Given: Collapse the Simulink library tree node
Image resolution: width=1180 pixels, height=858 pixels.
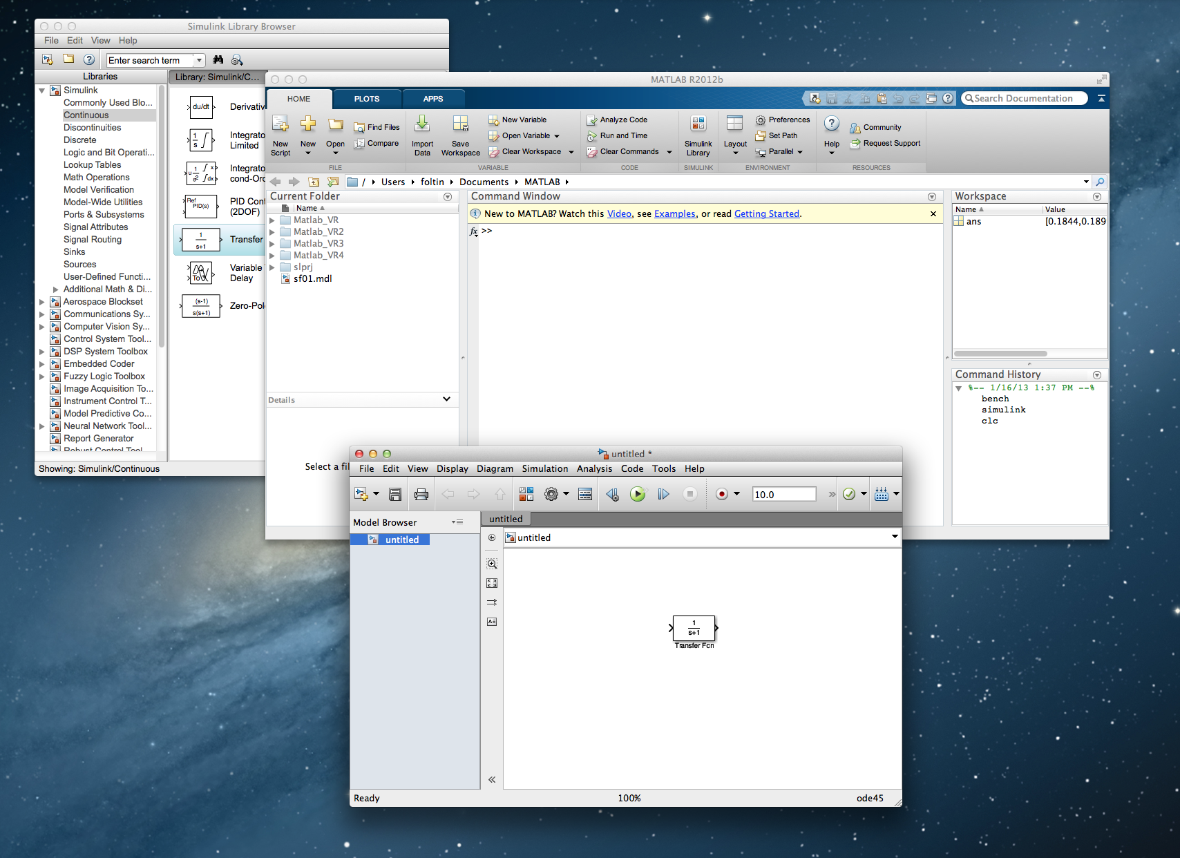Looking at the screenshot, I should point(42,90).
